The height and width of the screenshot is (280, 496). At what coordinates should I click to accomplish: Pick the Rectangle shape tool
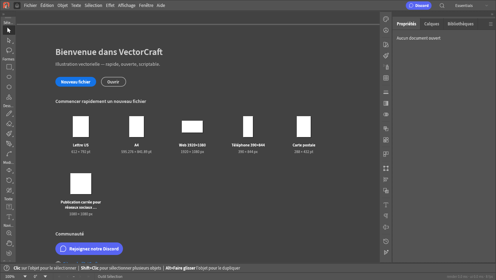pyautogui.click(x=9, y=67)
